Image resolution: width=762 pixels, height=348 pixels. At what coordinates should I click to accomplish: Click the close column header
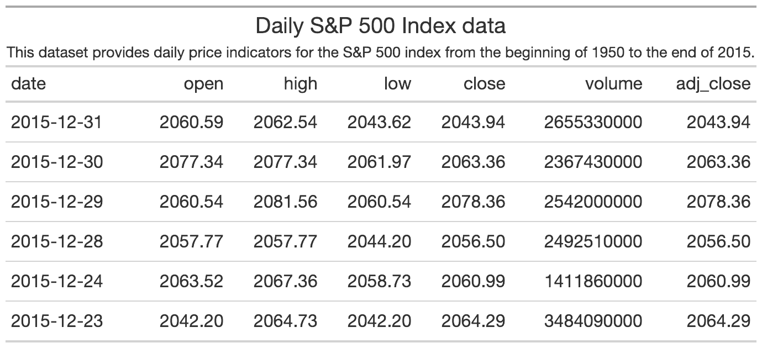484,83
